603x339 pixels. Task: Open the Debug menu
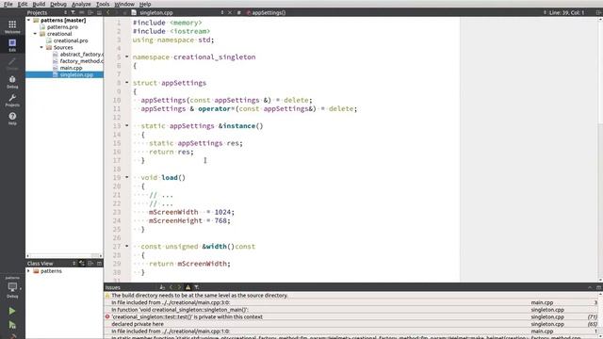click(x=58, y=4)
